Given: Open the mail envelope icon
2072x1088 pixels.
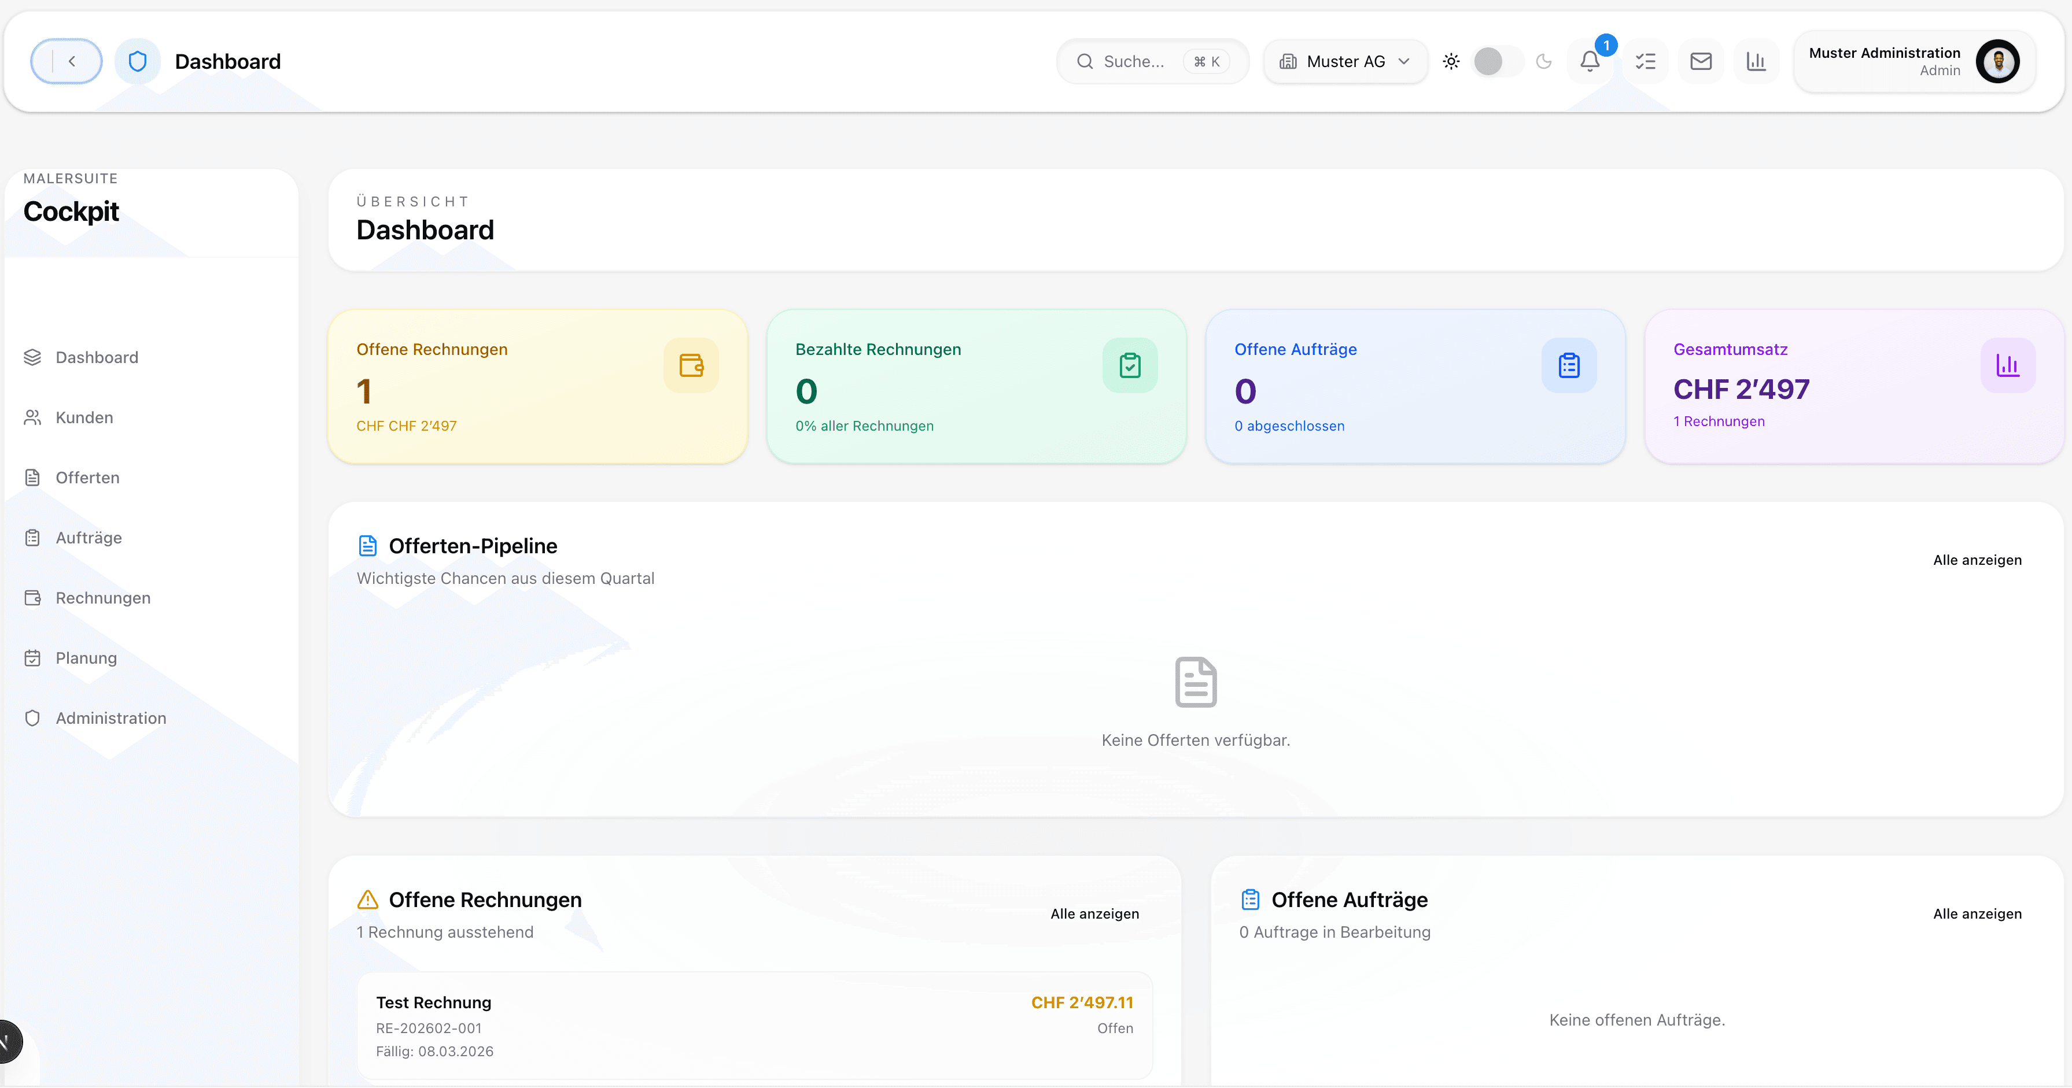Looking at the screenshot, I should point(1701,61).
